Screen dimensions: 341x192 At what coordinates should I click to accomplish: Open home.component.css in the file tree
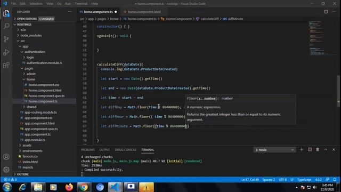[x=44, y=85]
